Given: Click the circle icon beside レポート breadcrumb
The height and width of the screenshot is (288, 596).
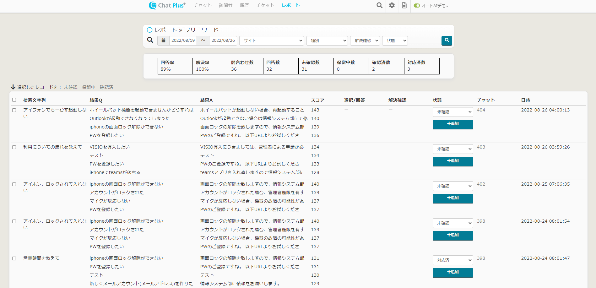Looking at the screenshot, I should (x=150, y=30).
